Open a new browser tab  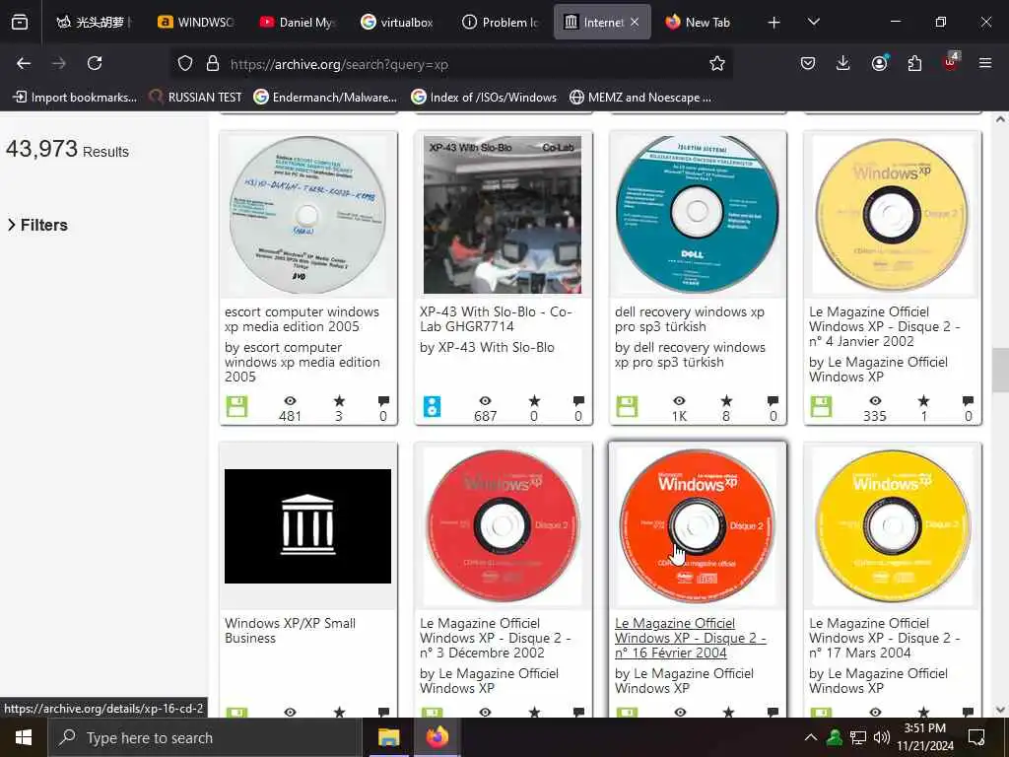click(774, 23)
